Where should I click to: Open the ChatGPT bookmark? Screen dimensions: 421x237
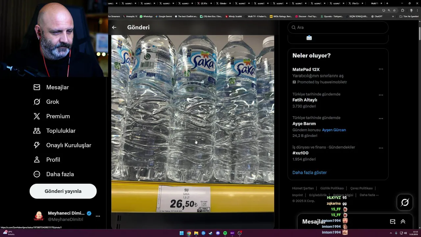point(377,16)
